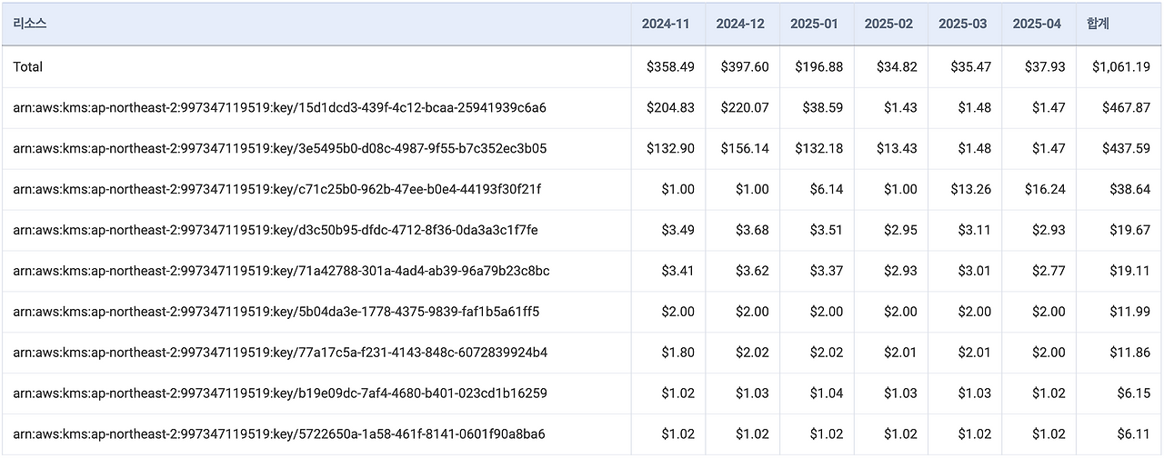Click the 2024-12 column header

click(x=740, y=24)
